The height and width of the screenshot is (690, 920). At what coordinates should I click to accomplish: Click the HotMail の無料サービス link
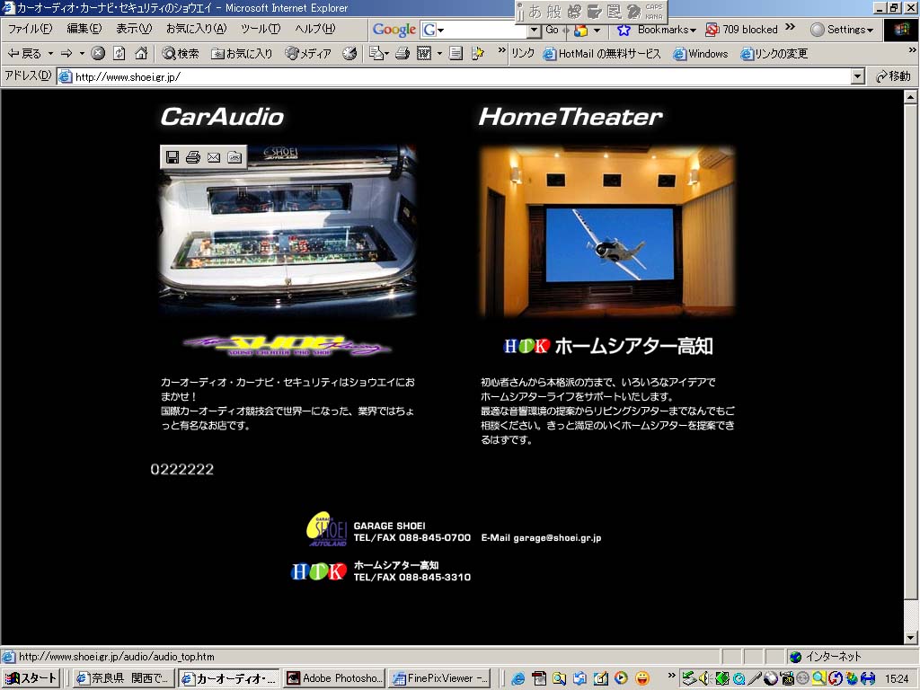[602, 54]
